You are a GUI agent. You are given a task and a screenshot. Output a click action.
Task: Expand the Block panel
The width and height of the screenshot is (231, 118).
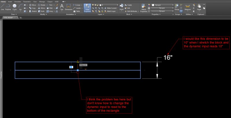coord(129,14)
